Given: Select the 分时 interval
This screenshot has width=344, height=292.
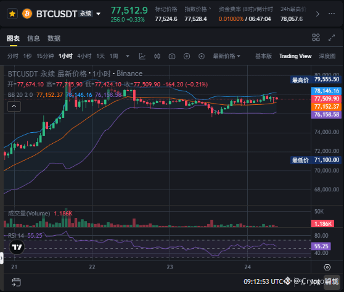Looking at the screenshot, I should (13, 56).
